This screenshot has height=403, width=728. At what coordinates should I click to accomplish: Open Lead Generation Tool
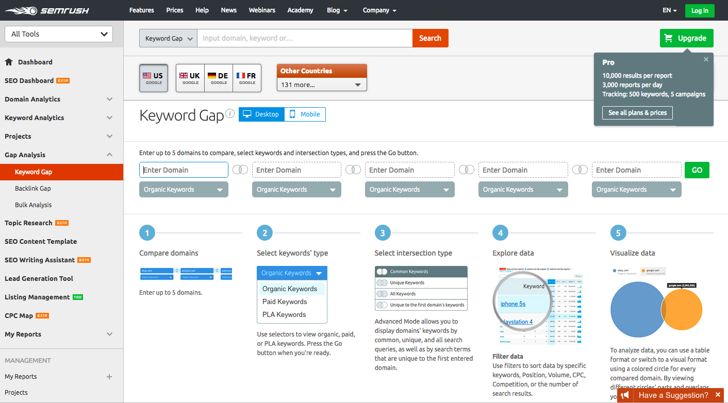pos(39,278)
